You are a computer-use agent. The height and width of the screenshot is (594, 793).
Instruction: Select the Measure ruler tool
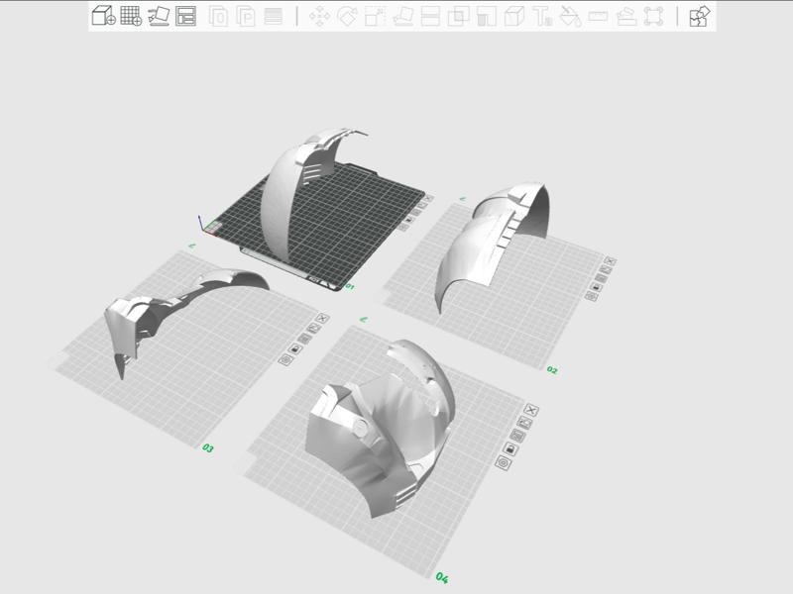point(599,16)
